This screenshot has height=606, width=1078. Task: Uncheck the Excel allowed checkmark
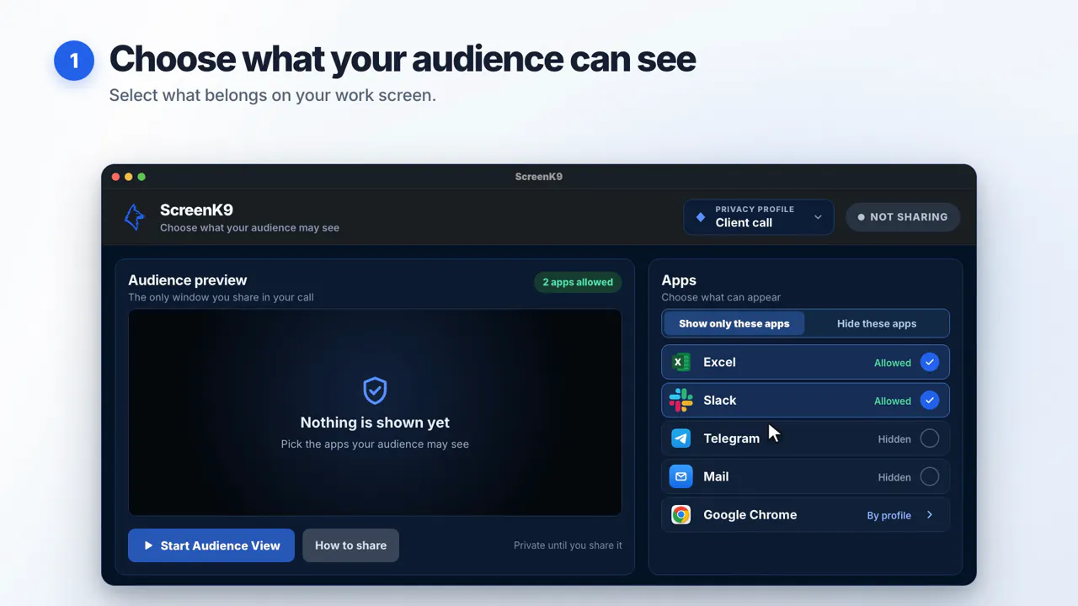click(x=930, y=362)
